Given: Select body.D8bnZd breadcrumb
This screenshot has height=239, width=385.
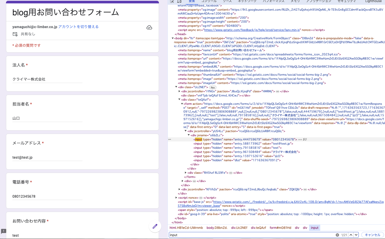Looking at the screenshot, I should coord(217,228).
